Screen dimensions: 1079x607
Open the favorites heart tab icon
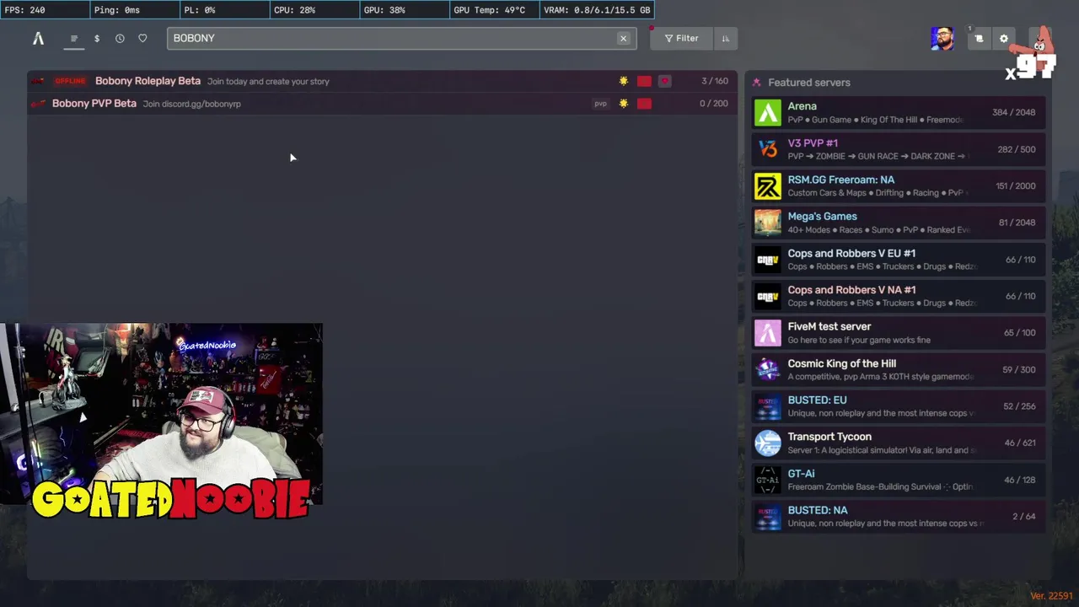pos(142,39)
